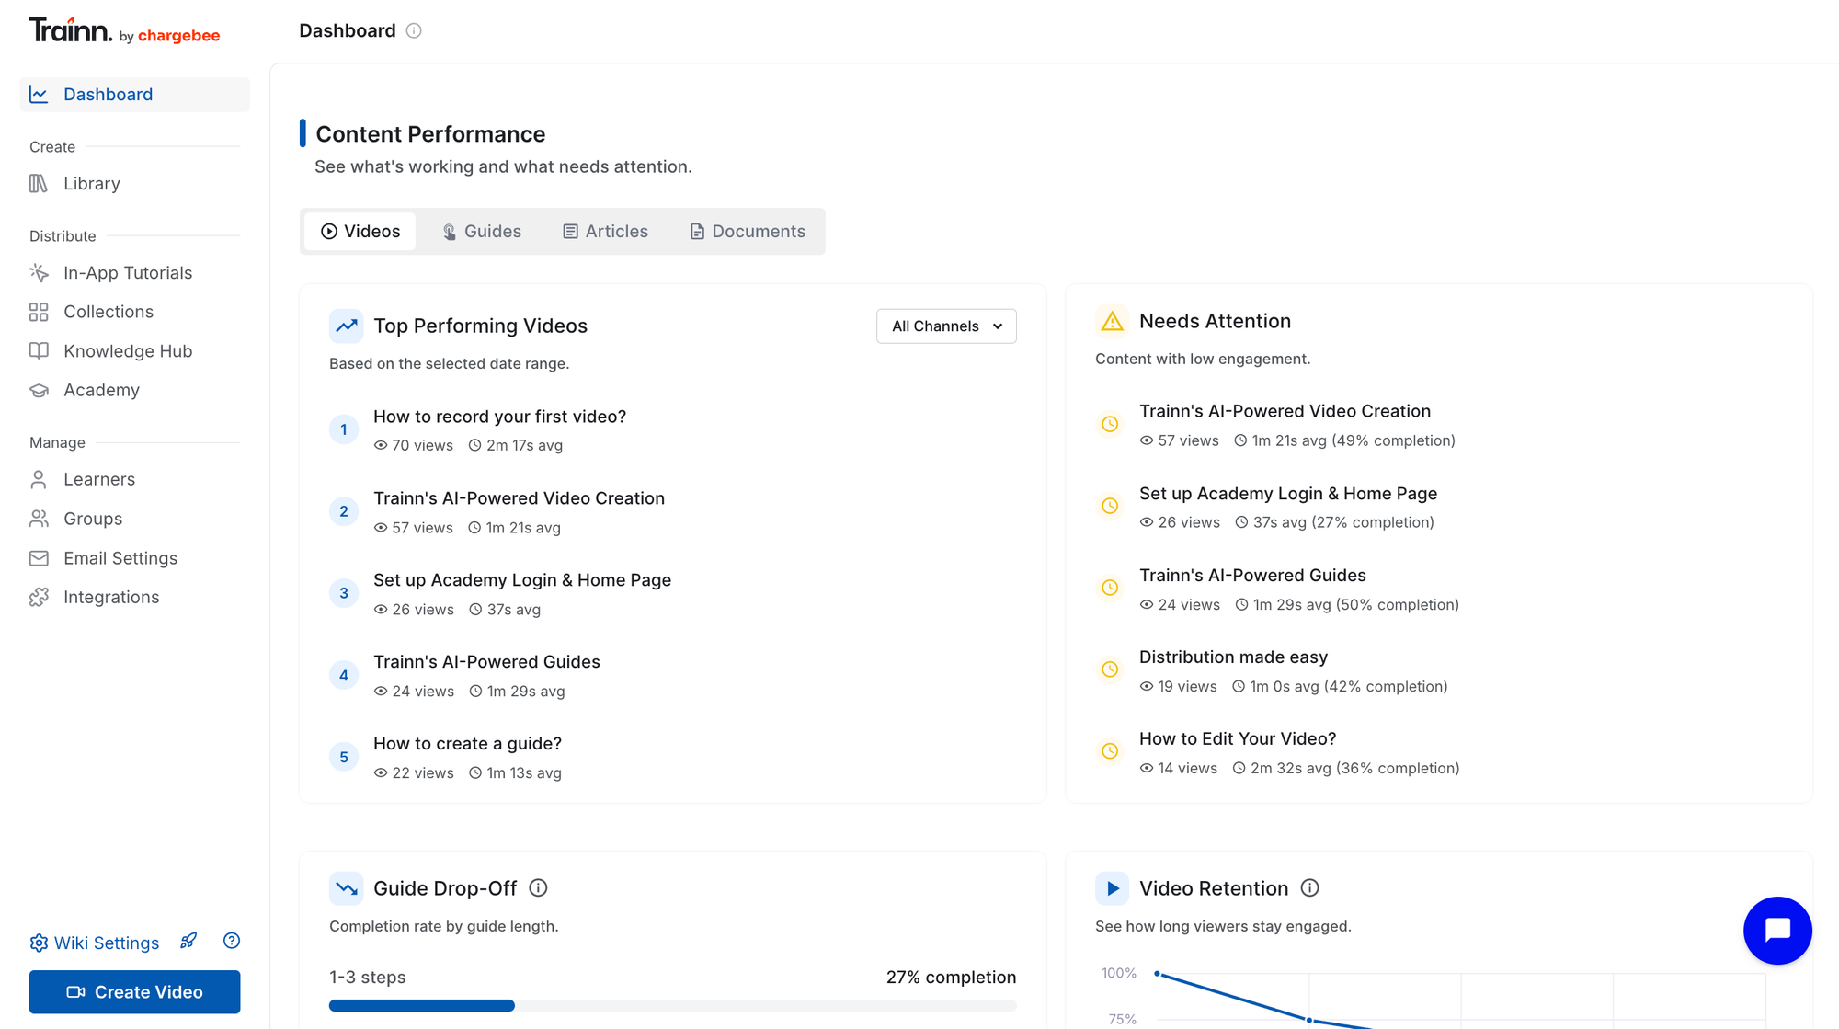Click the Create Video button
The height and width of the screenshot is (1029, 1839).
(x=134, y=991)
